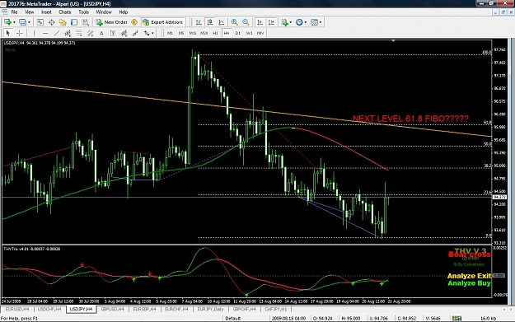Click the connection status bars icon
This screenshot has width=515, height=322.
click(x=456, y=319)
